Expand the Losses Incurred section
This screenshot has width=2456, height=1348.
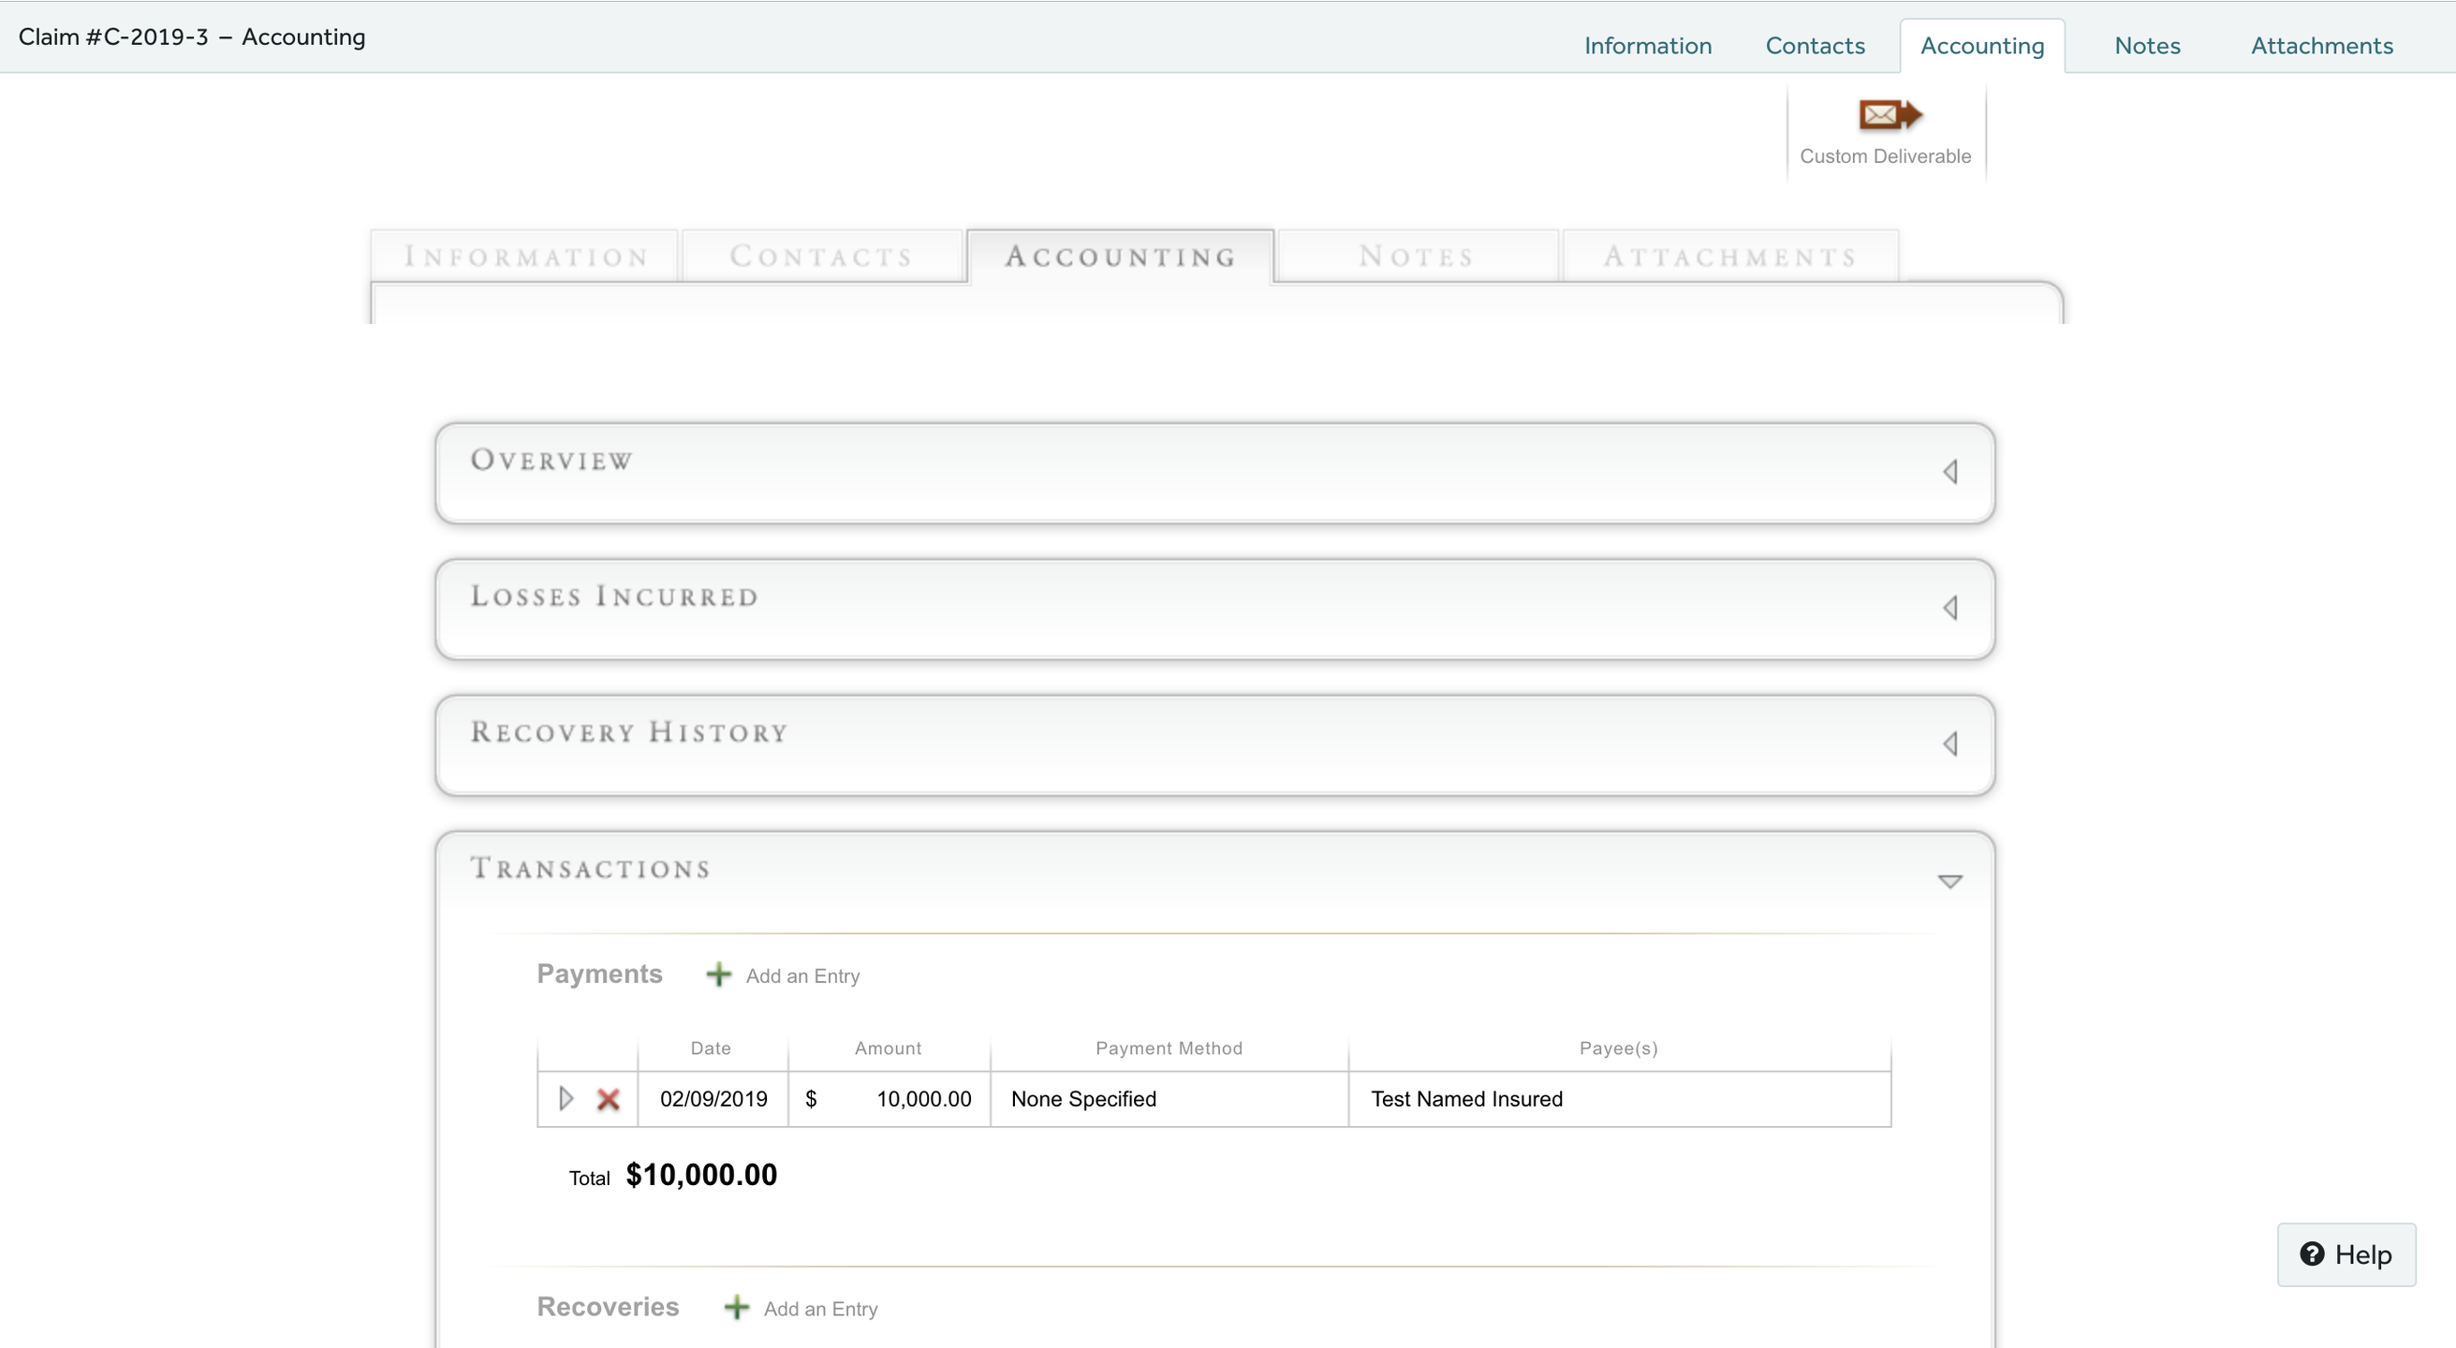click(x=1949, y=608)
